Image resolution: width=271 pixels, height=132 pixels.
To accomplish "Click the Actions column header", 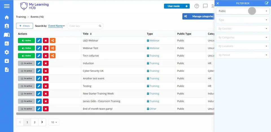I will pos(23,34).
